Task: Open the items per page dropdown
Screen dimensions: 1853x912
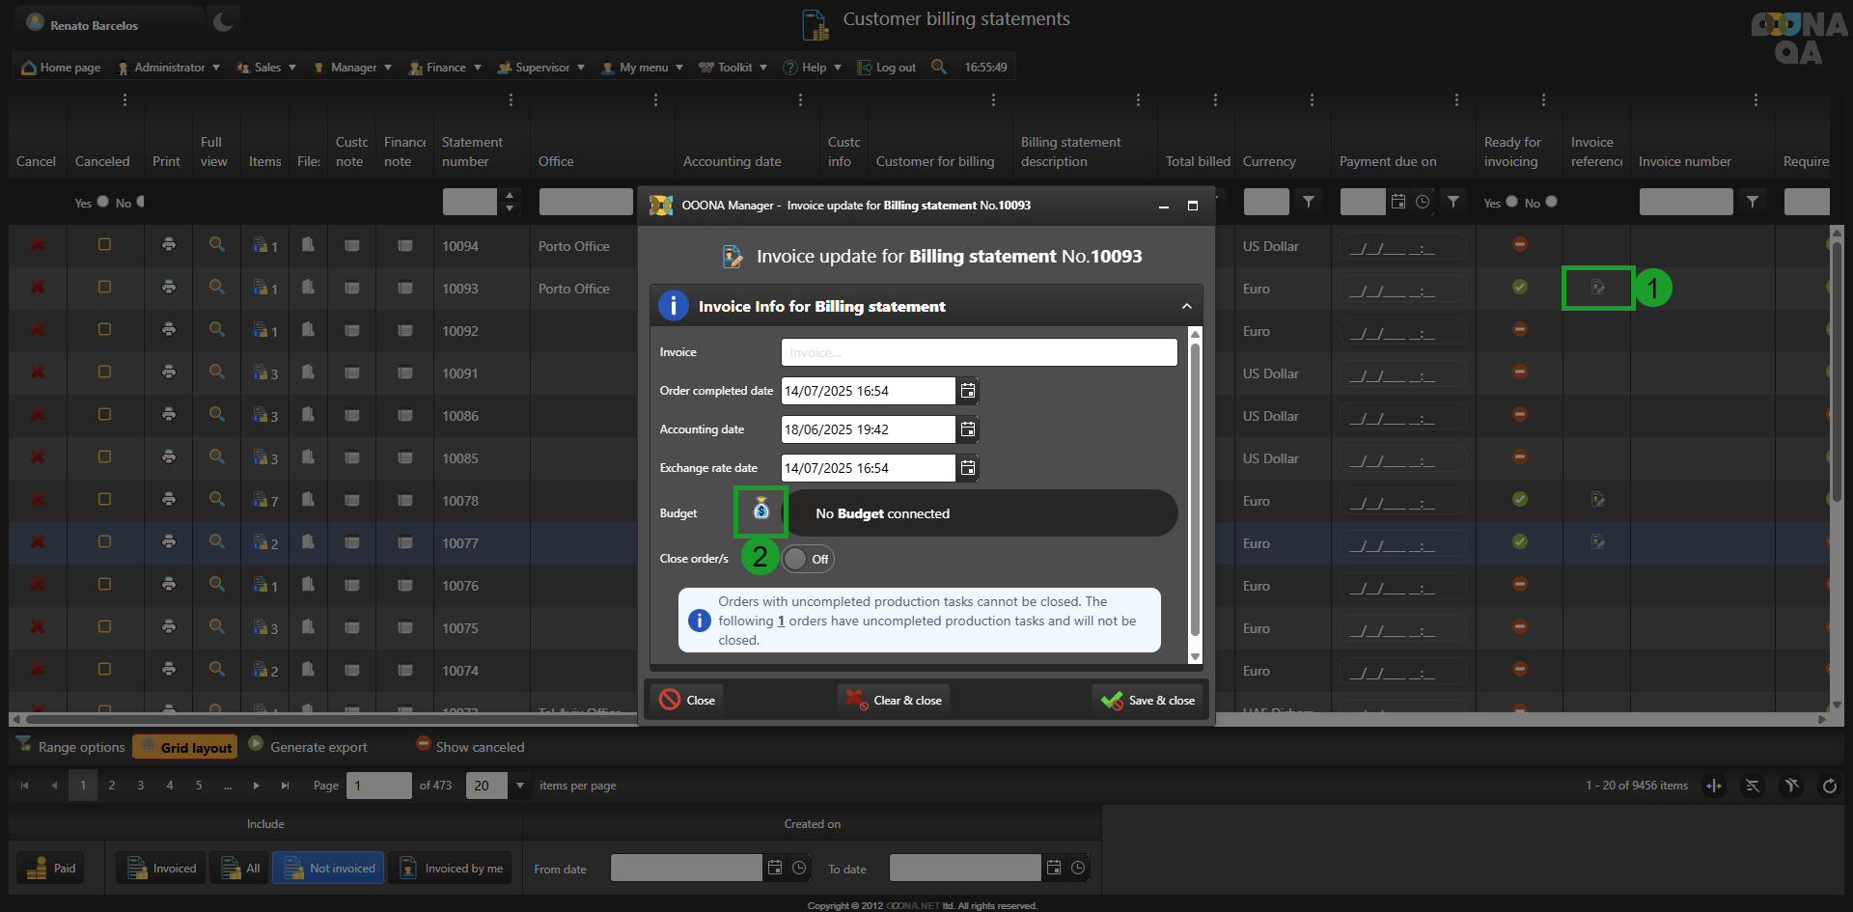Action: tap(520, 786)
